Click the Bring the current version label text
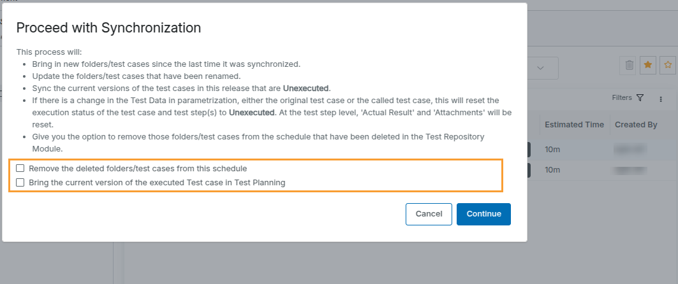The image size is (678, 284). pos(157,182)
